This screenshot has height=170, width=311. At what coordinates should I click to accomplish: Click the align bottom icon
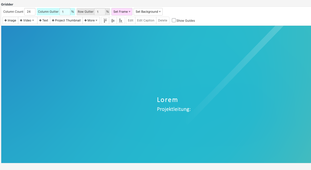[x=121, y=20]
